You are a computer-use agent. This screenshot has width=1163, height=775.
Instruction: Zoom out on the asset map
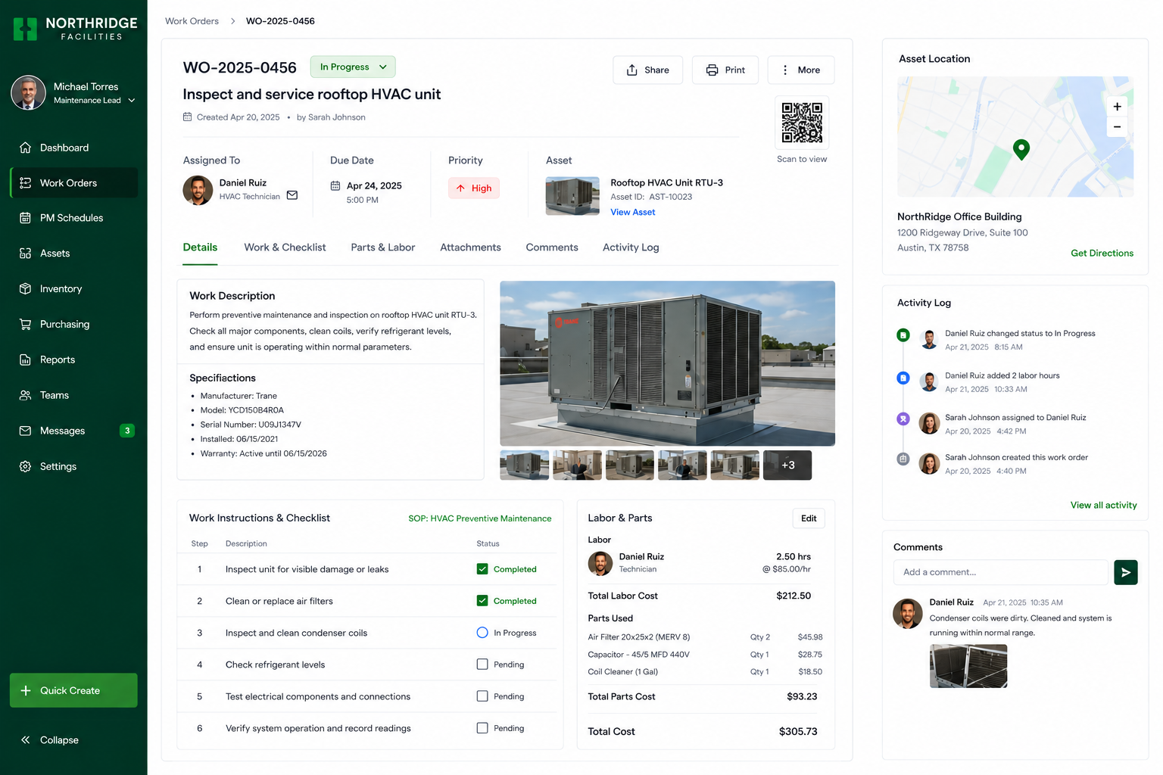coord(1117,127)
